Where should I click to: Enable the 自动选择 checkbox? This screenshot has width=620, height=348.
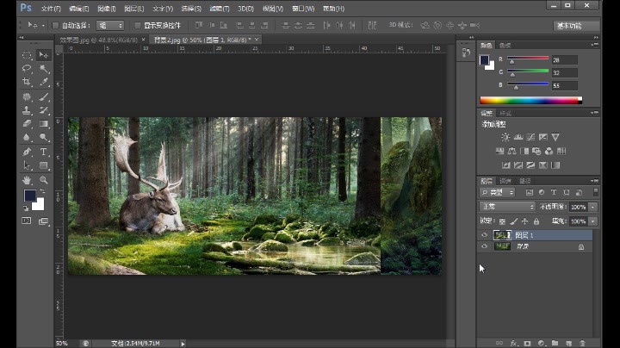56,26
